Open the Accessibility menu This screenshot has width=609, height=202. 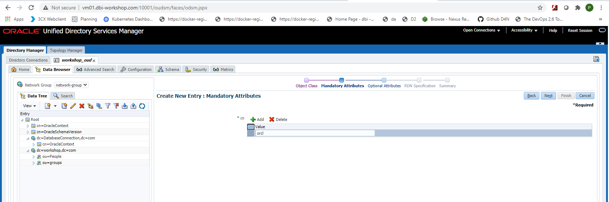[x=524, y=30]
